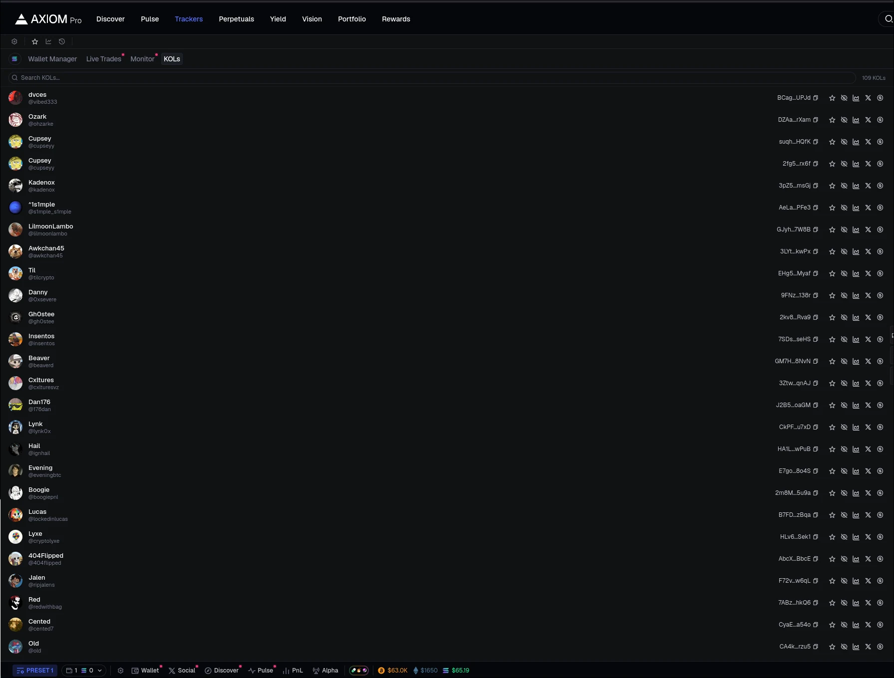Image resolution: width=894 pixels, height=678 pixels.
Task: Star Jalen as a favorite KOL
Action: [832, 581]
